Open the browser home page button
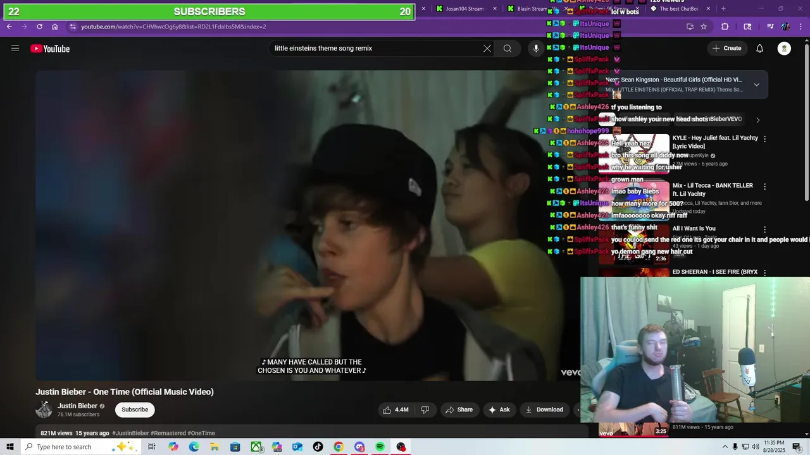Screen dimensions: 810x455 click(55, 27)
